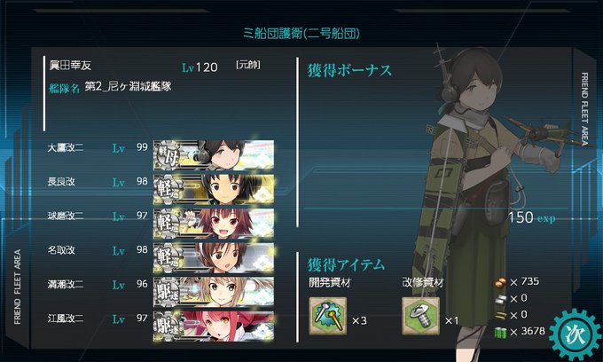Select the 球磨改二 ship banner

coord(214,224)
